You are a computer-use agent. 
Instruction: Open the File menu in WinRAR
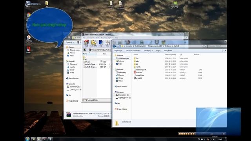[x=84, y=38]
